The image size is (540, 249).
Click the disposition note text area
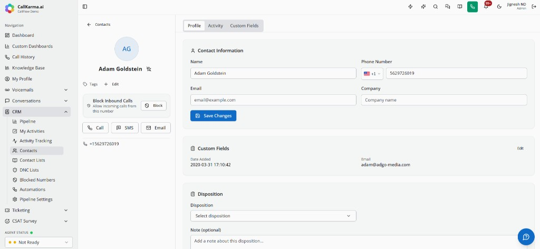tap(359, 242)
